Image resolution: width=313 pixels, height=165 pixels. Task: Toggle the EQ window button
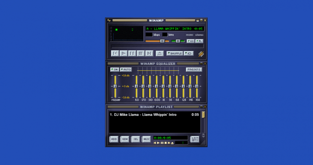(191, 41)
